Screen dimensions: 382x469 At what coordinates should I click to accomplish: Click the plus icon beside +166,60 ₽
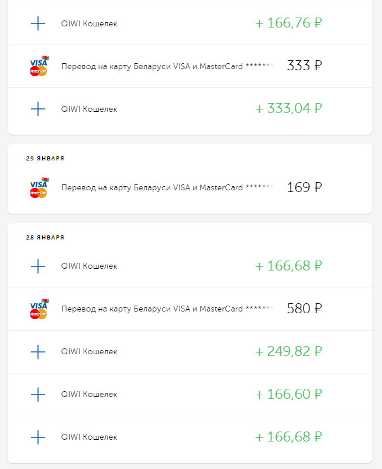point(37,394)
